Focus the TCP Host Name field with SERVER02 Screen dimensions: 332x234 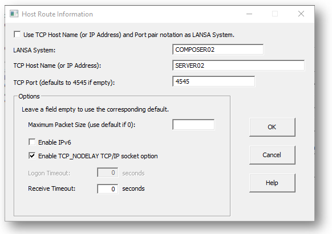[238, 65]
